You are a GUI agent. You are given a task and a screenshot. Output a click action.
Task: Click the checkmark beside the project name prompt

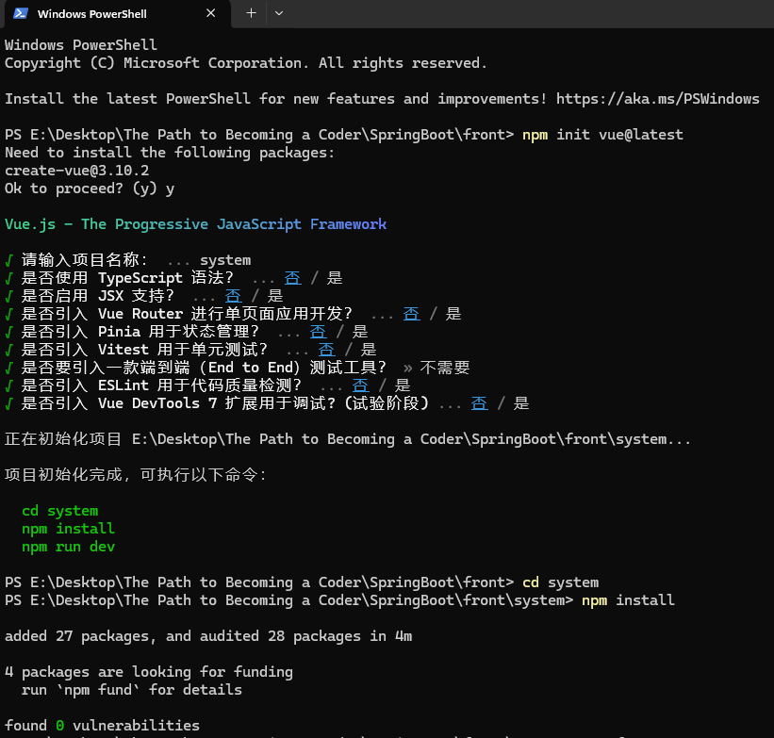click(x=9, y=260)
